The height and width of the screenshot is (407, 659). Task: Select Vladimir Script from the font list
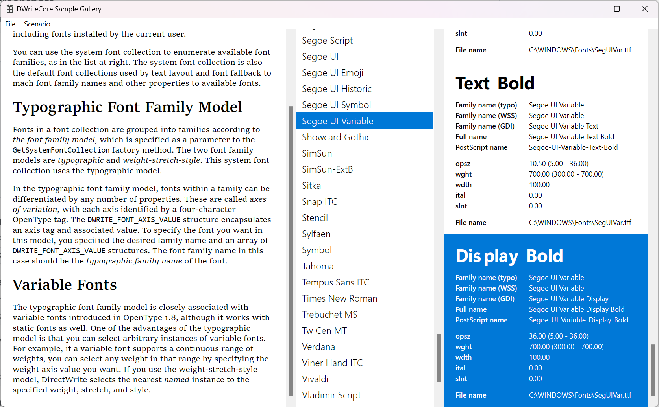(331, 395)
